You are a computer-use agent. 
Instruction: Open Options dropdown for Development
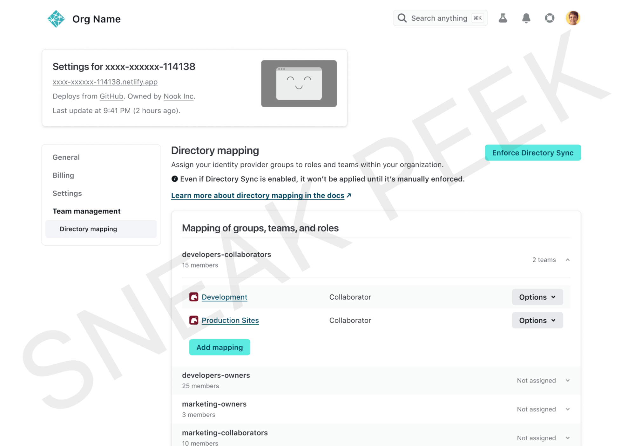click(537, 297)
